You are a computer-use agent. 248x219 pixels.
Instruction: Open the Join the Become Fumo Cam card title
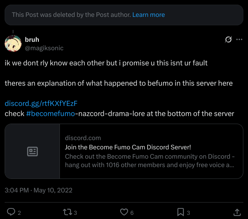point(128,147)
